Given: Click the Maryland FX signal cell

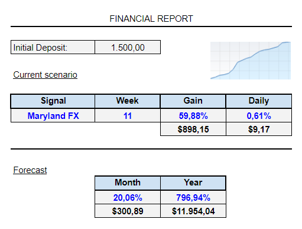Looking at the screenshot, I should click(x=53, y=115).
